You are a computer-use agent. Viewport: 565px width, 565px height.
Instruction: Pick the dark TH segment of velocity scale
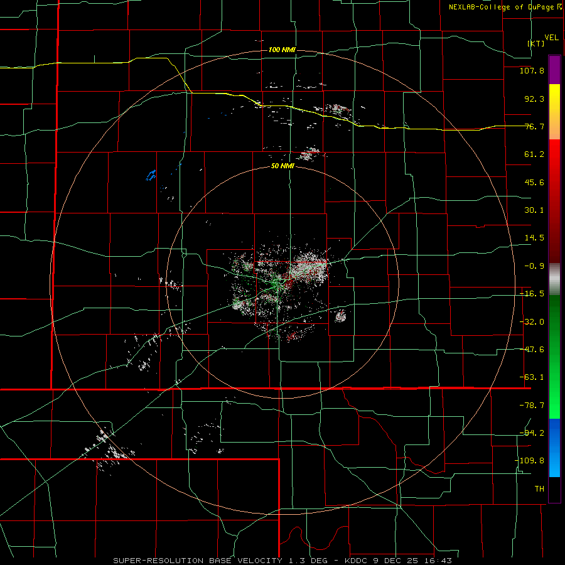[x=554, y=490]
